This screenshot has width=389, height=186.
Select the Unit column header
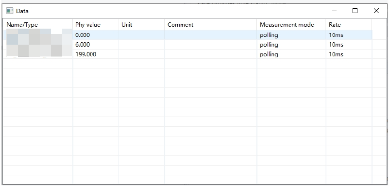[141, 25]
